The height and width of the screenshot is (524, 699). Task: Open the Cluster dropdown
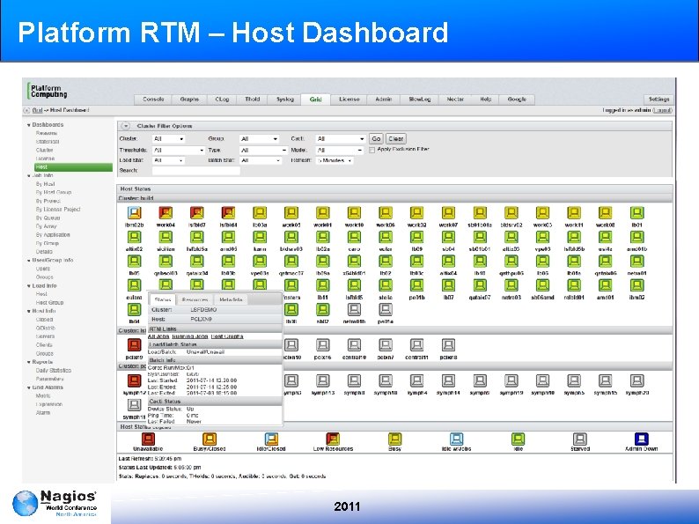click(x=168, y=139)
